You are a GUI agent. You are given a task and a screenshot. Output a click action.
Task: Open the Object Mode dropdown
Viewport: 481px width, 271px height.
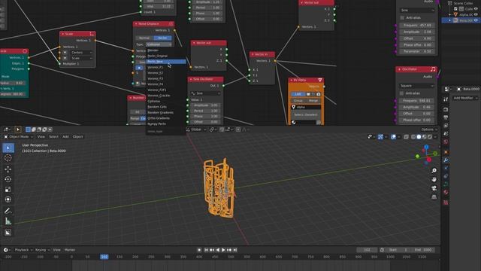18,137
